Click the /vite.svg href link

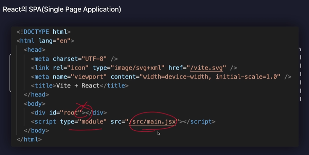206,68
